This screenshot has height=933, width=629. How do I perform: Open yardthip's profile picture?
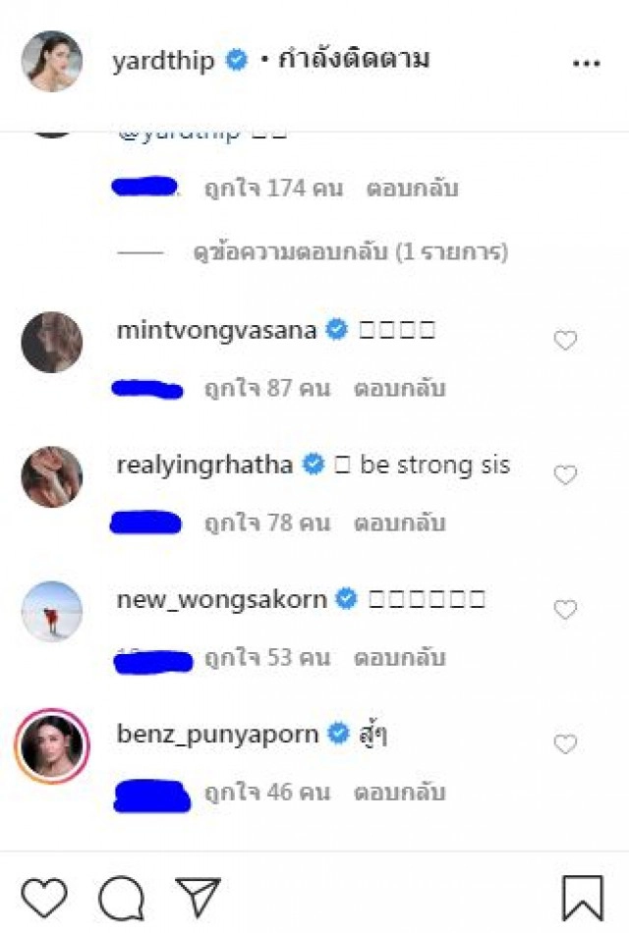pyautogui.click(x=51, y=61)
